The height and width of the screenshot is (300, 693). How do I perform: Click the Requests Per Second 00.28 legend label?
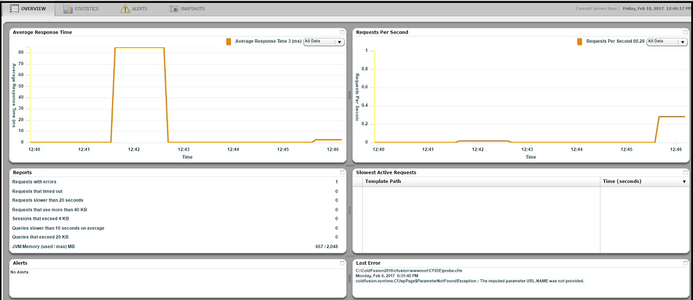615,42
